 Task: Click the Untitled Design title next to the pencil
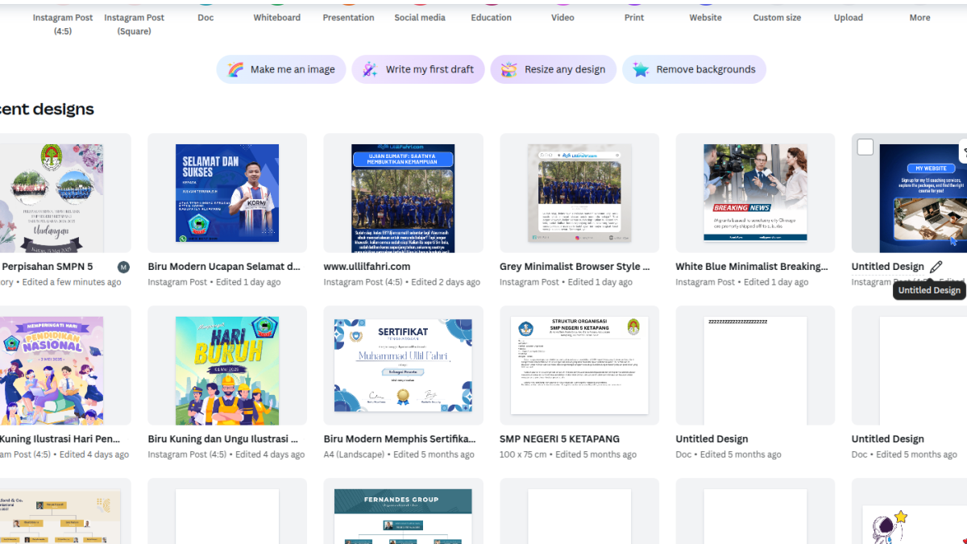[887, 267]
